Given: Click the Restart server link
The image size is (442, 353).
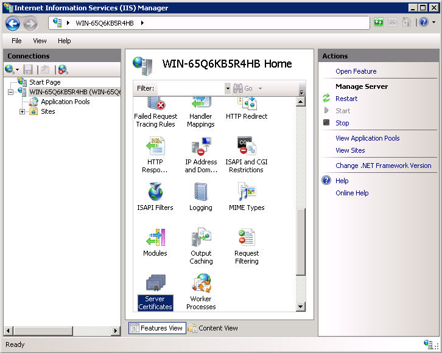Looking at the screenshot, I should tap(346, 99).
